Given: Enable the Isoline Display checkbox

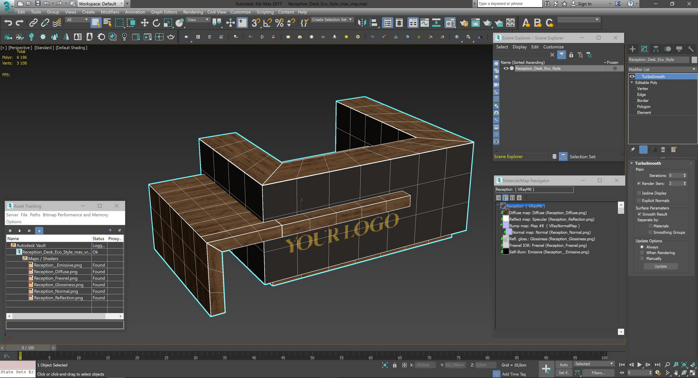Looking at the screenshot, I should coord(639,193).
